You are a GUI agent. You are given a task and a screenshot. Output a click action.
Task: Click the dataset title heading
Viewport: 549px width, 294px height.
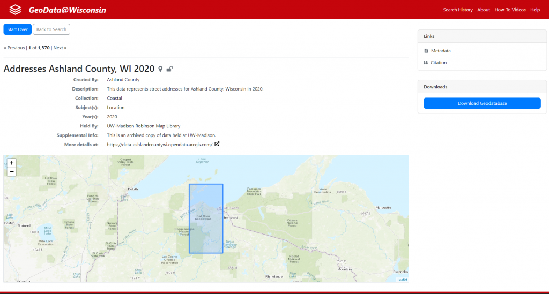click(79, 69)
